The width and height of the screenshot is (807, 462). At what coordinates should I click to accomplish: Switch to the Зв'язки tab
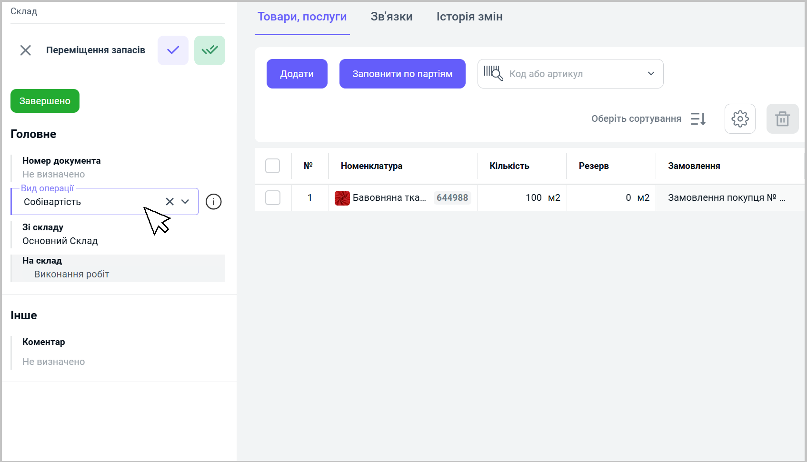pos(391,17)
